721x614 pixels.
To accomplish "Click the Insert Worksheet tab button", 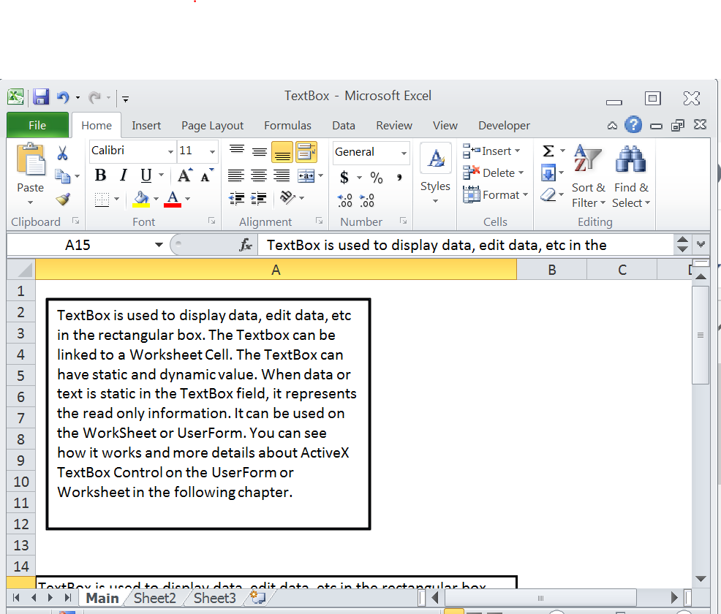I will (x=257, y=598).
